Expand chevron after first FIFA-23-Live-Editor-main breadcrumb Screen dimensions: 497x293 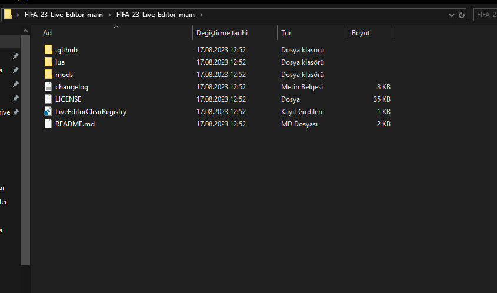(109, 15)
